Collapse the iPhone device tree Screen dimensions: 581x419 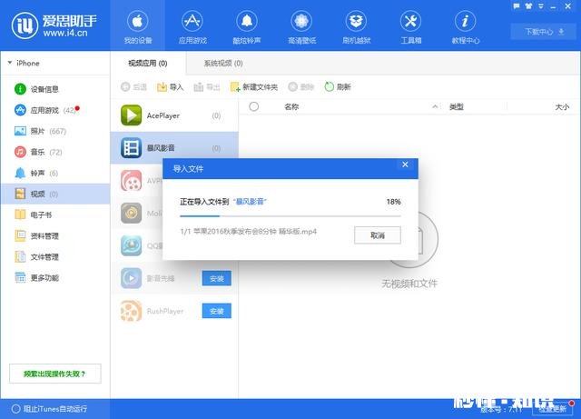click(10, 63)
